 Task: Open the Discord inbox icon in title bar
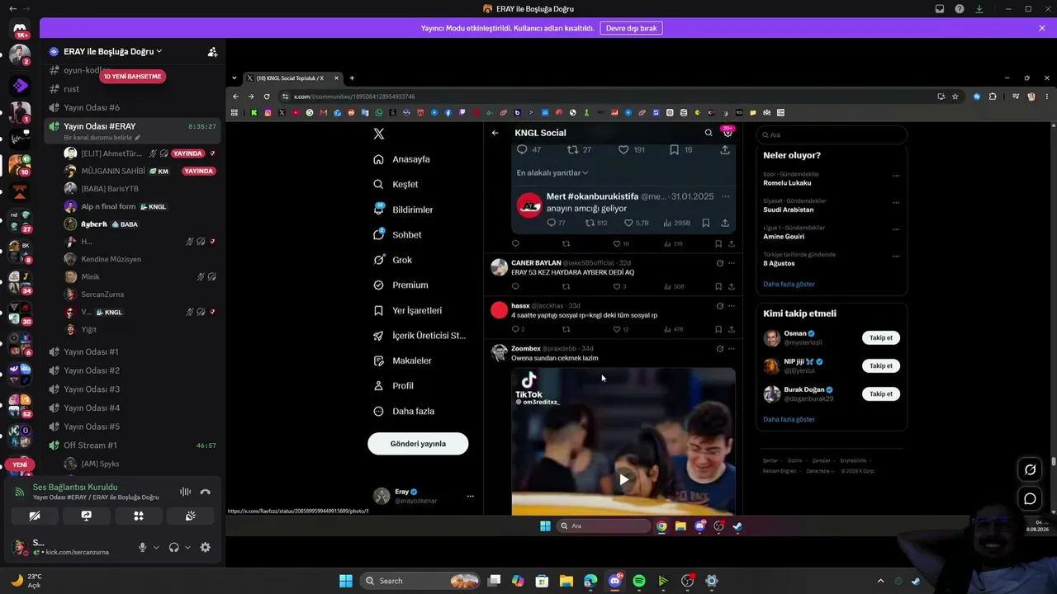click(x=940, y=9)
